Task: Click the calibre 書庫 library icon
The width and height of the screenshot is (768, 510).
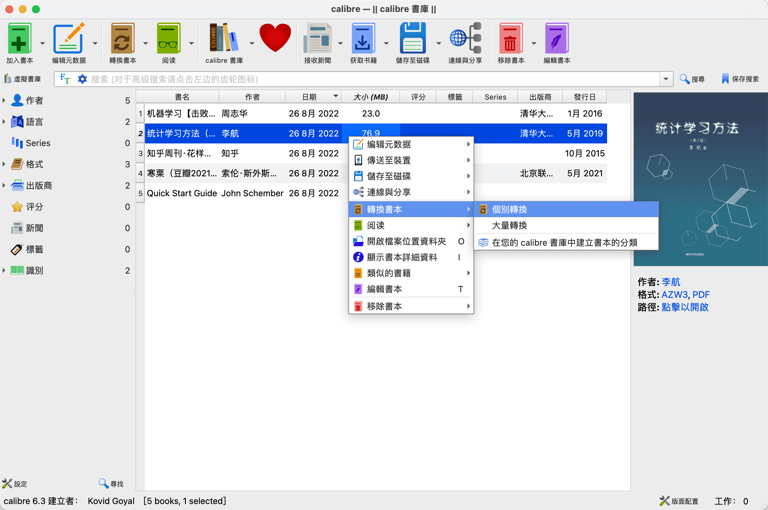Action: point(224,38)
